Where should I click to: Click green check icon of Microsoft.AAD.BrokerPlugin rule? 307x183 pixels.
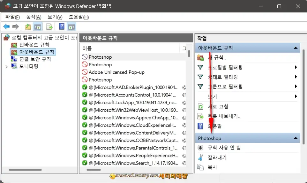pyautogui.click(x=85, y=87)
